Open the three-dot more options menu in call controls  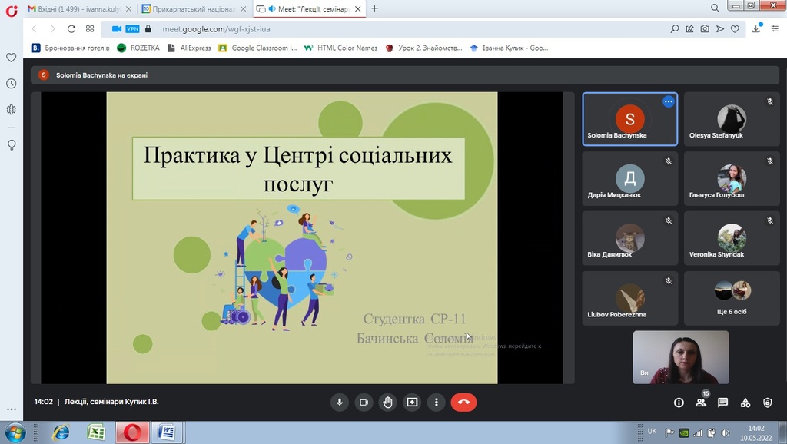pos(436,402)
